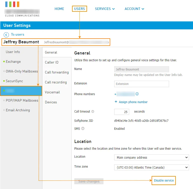Click the Call timeout seconds field
Image resolution: width=193 pixels, height=189 pixels.
coord(121,112)
